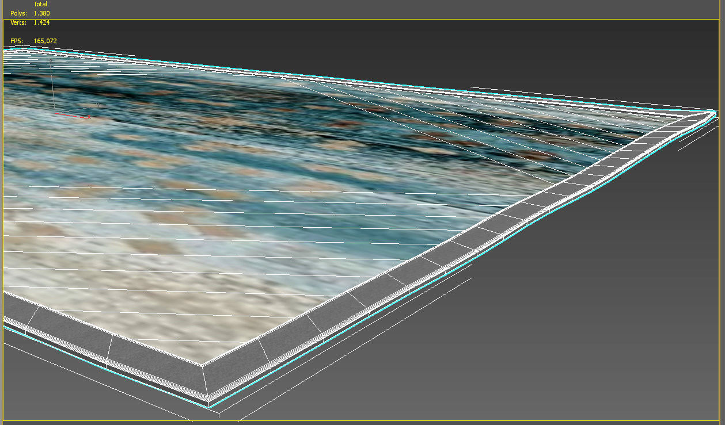Click the 'Verts:' statistics label

[19, 22]
